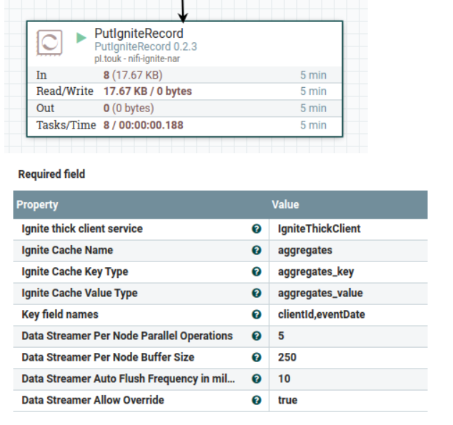Viewport: 453px width, 425px height.
Task: Edit the aggregates cache name value
Action: coord(348,250)
